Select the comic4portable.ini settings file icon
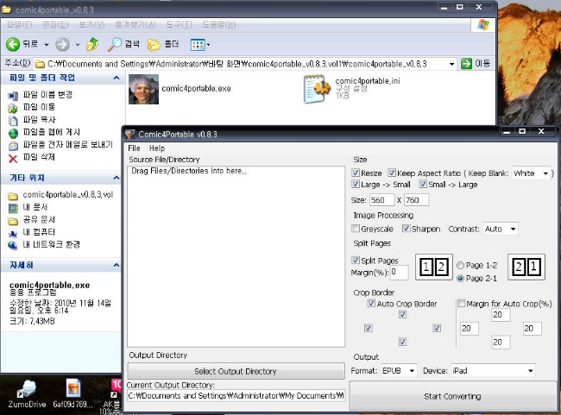 [x=317, y=89]
